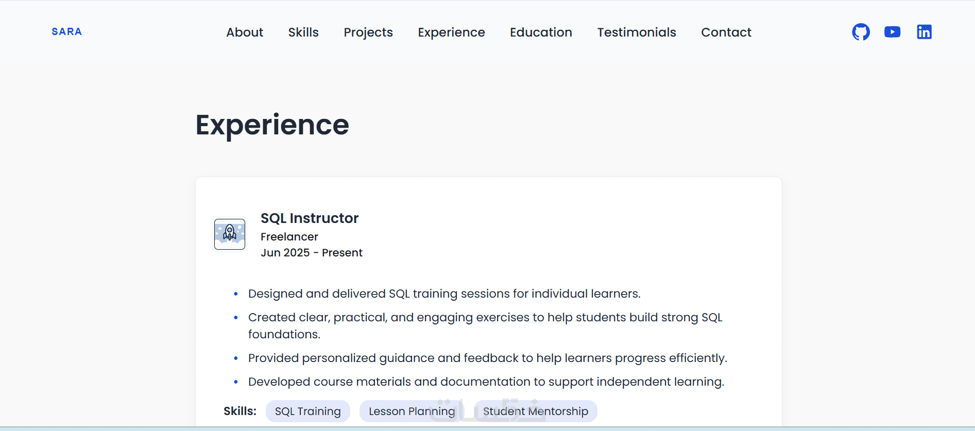The image size is (975, 431).
Task: Go to the About section
Action: [x=245, y=32]
